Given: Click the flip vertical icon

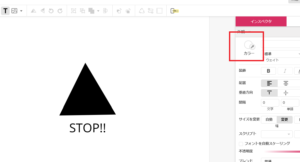Looking at the screenshot, I should pyautogui.click(x=42, y=11).
